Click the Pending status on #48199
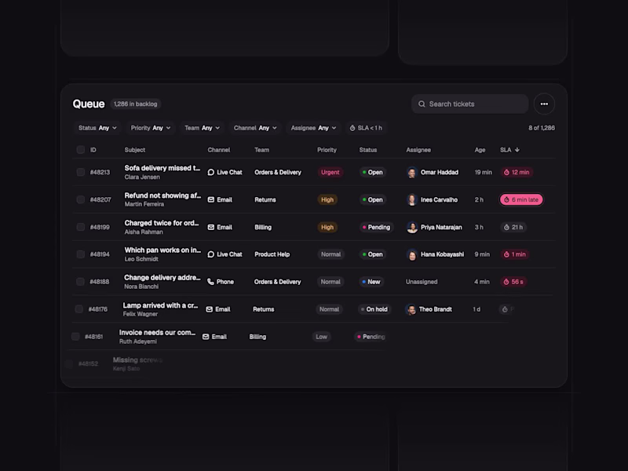The width and height of the screenshot is (628, 471). click(376, 227)
